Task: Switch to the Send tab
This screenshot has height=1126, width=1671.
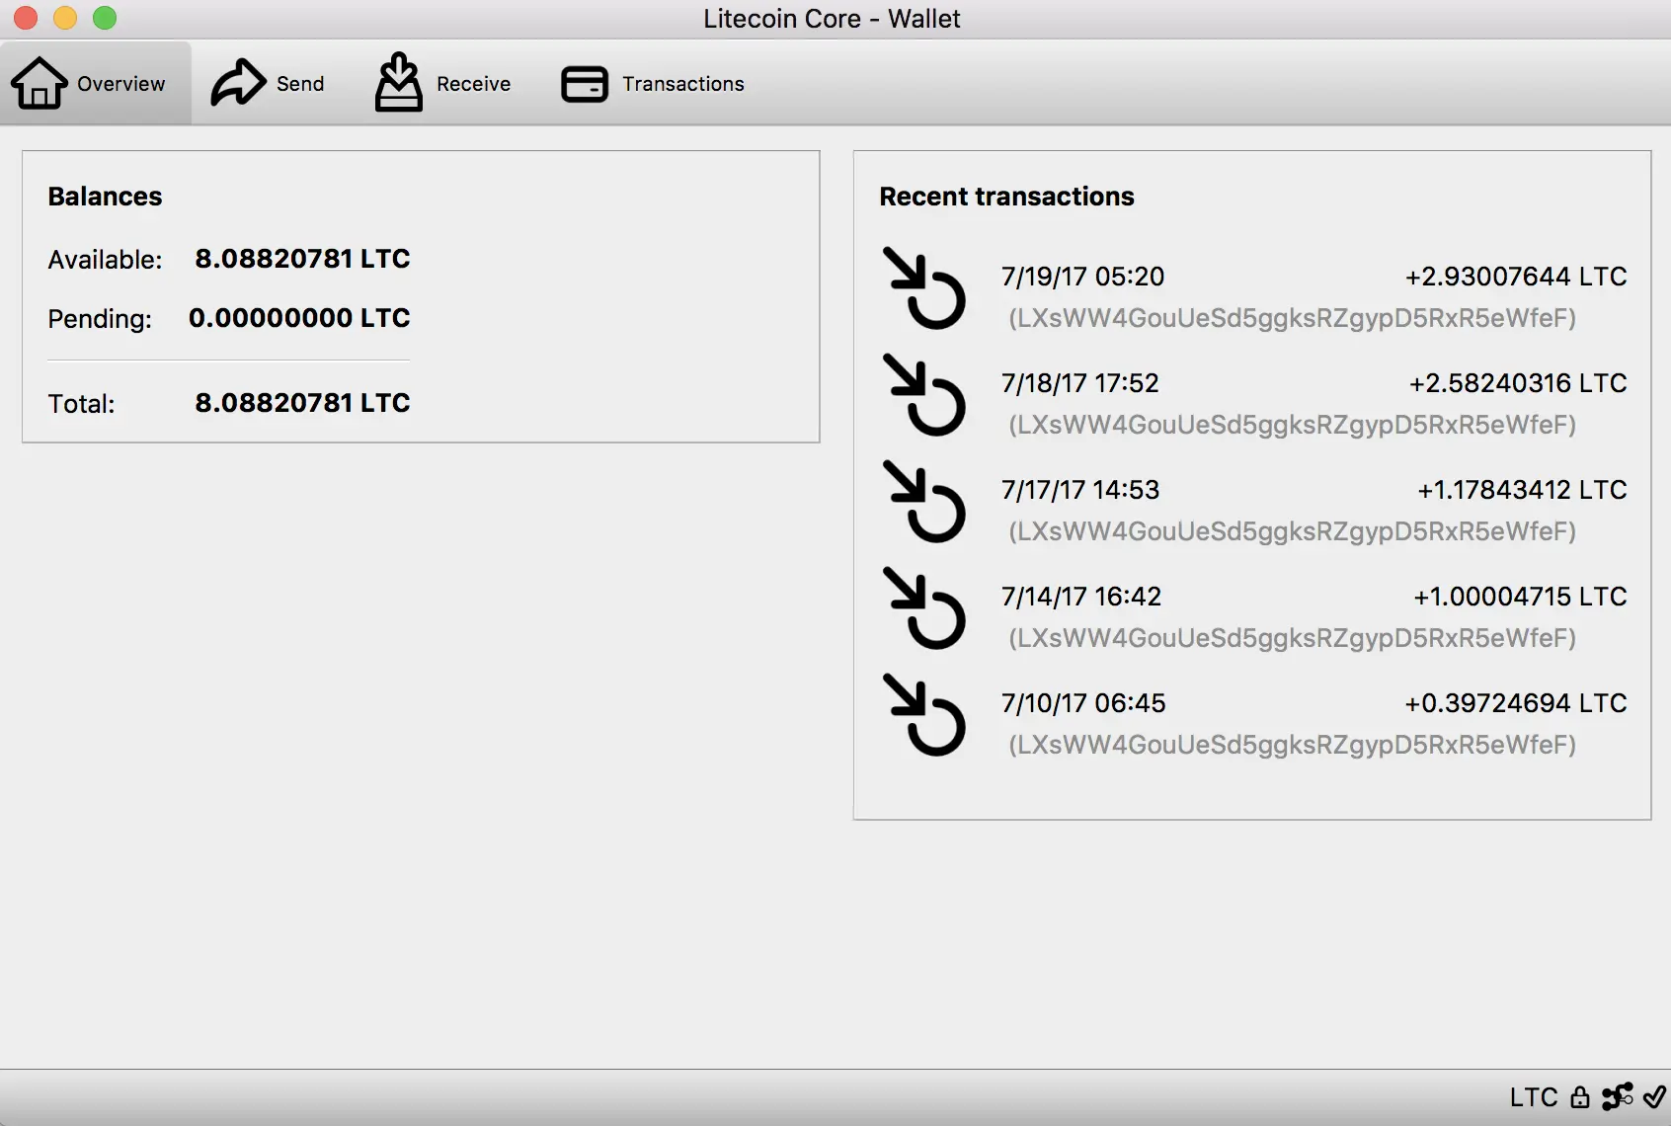Action: 268,83
